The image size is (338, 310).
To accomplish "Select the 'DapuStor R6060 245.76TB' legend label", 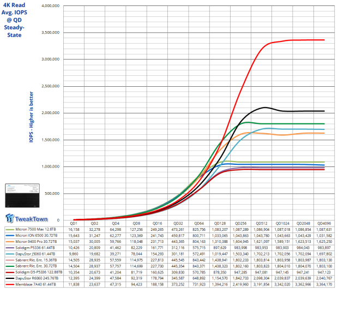I will click(x=37, y=278).
